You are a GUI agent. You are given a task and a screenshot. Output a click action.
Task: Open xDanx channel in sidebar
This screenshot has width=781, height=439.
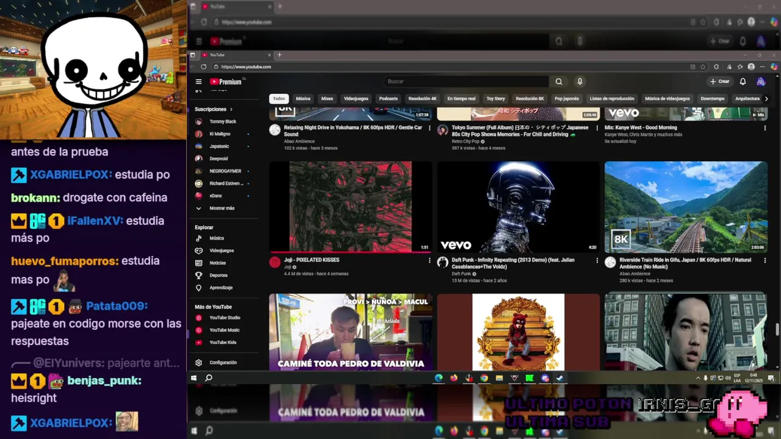215,196
